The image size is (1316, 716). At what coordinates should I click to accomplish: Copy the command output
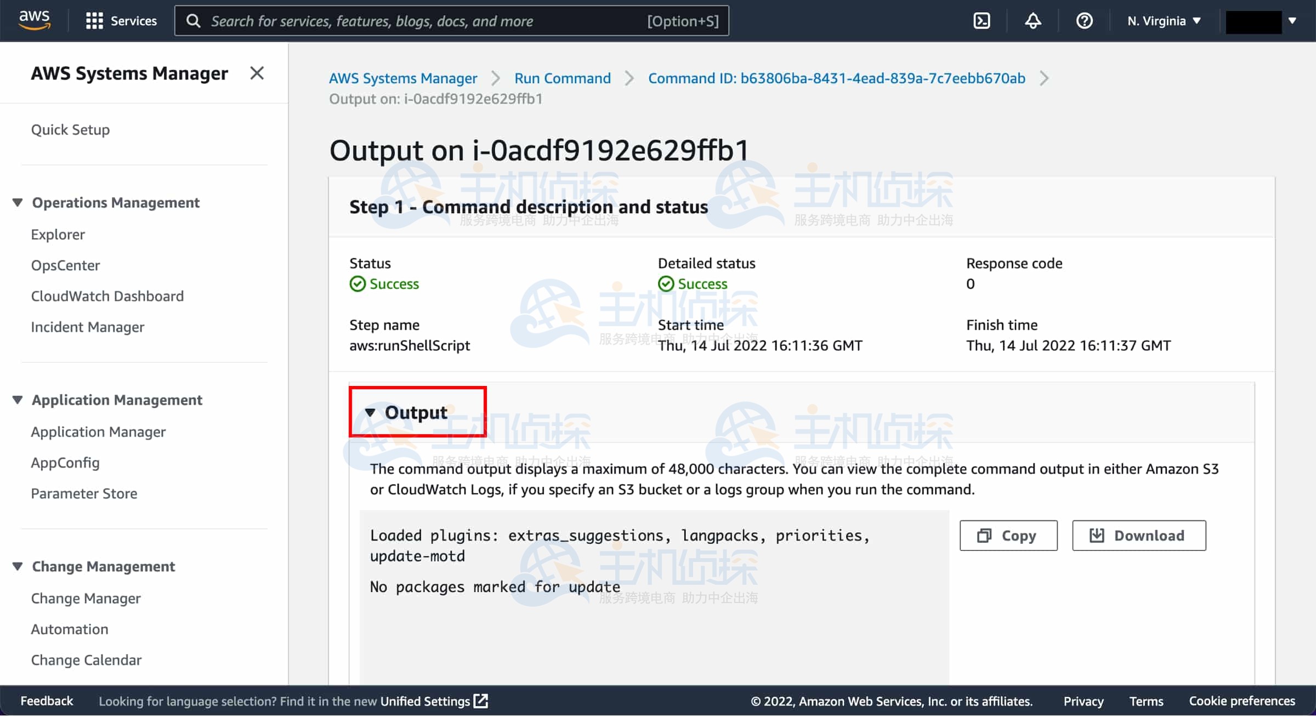click(1008, 535)
